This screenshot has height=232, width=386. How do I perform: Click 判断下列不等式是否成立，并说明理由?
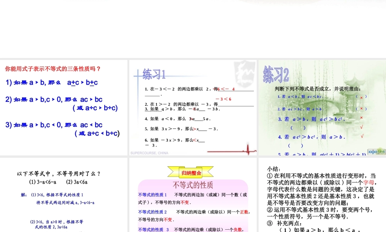318,89
